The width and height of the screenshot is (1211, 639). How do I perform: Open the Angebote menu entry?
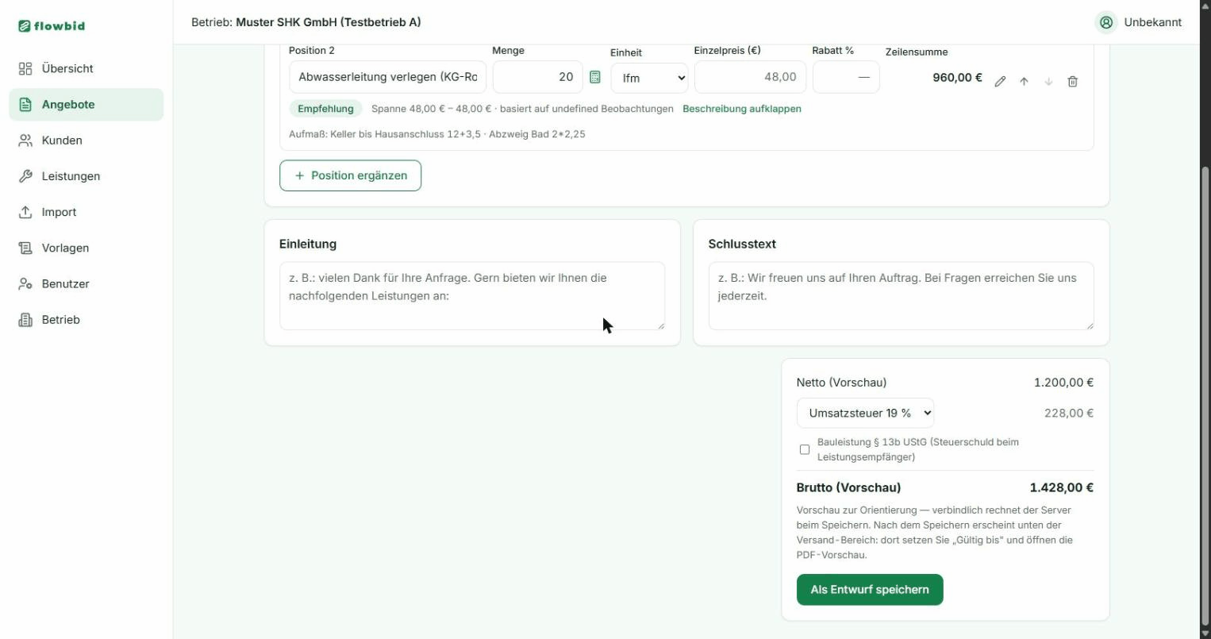click(86, 104)
